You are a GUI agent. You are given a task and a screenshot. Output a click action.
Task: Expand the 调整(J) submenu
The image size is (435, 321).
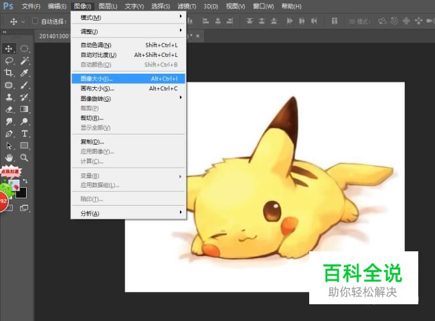pos(128,31)
